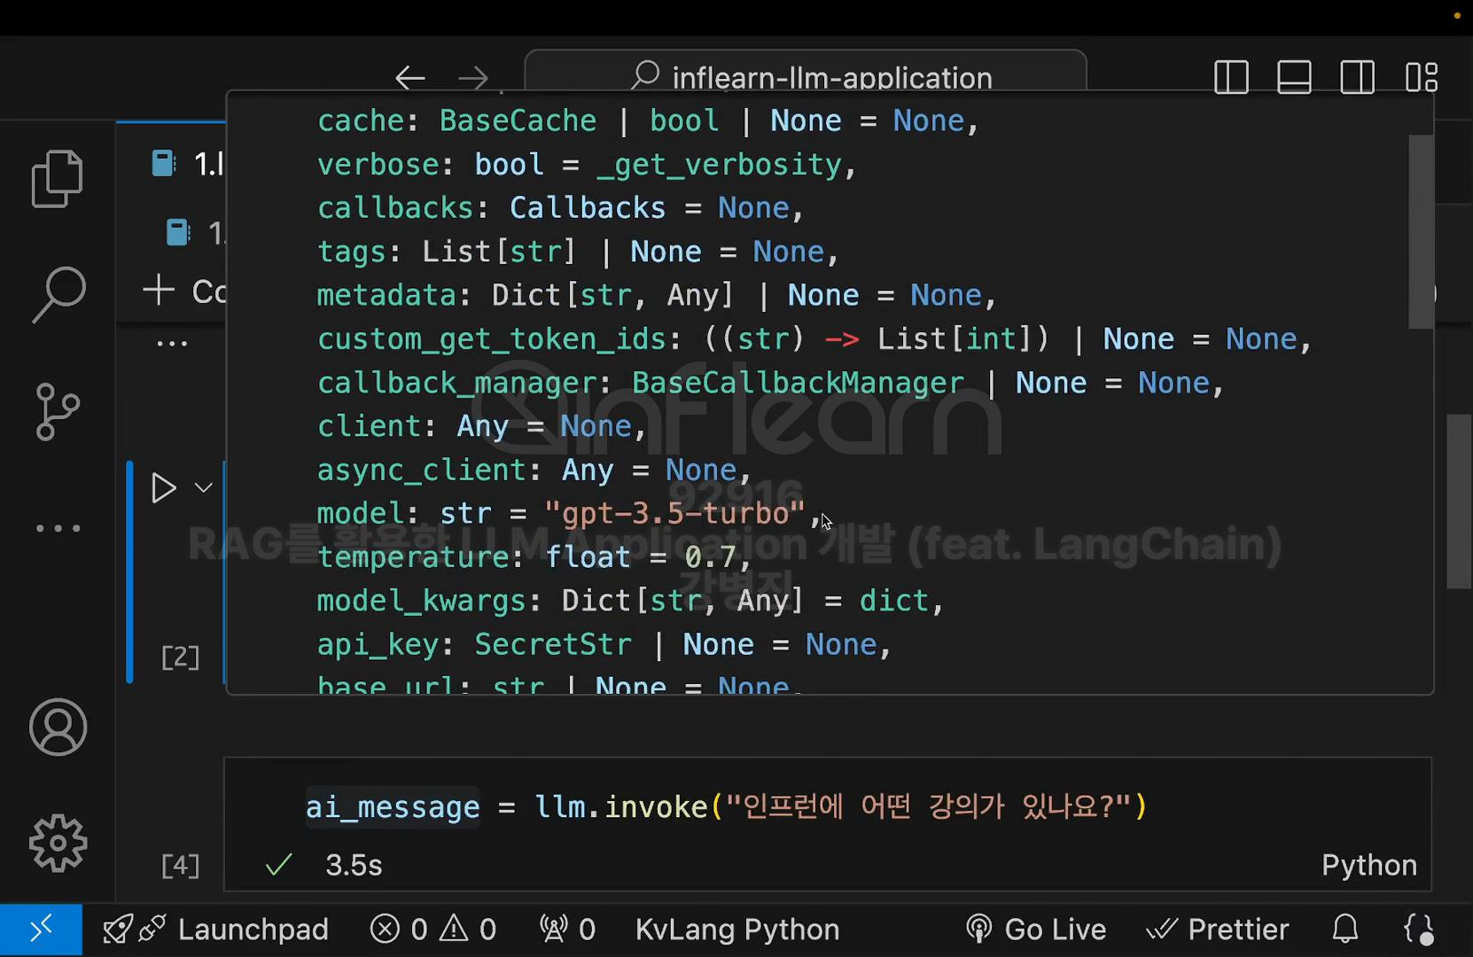Click the async_client parameter in the popup
The height and width of the screenshot is (957, 1473).
(x=422, y=471)
